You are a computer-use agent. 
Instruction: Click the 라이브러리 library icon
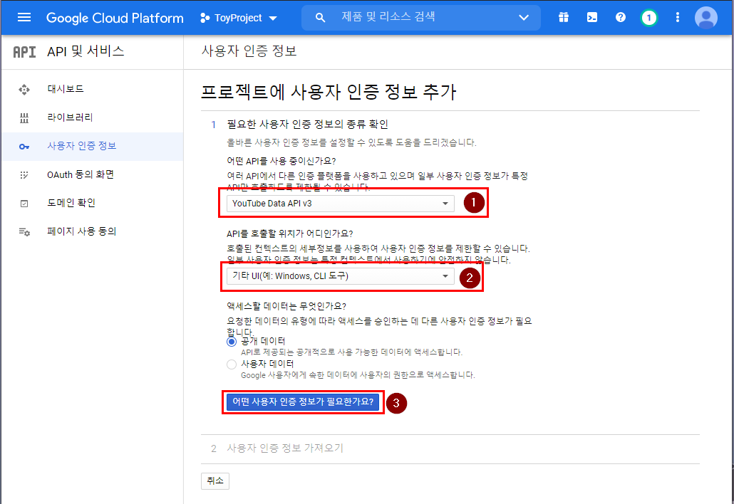24,118
